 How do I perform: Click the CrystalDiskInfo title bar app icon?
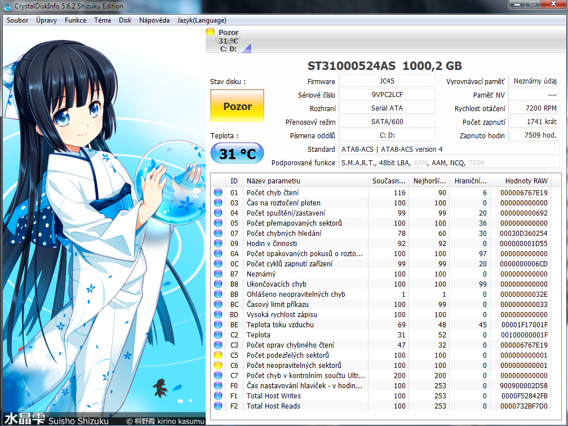[7, 6]
